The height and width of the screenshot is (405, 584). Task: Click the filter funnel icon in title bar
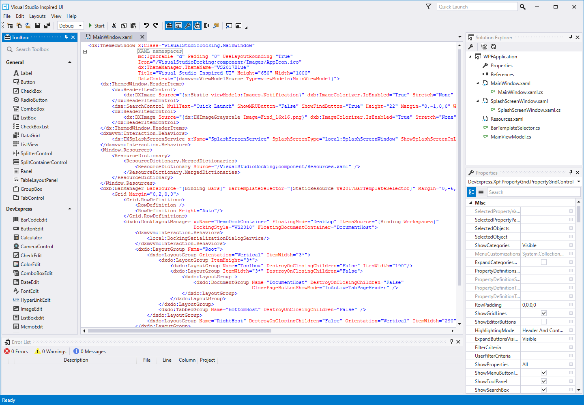click(x=428, y=6)
